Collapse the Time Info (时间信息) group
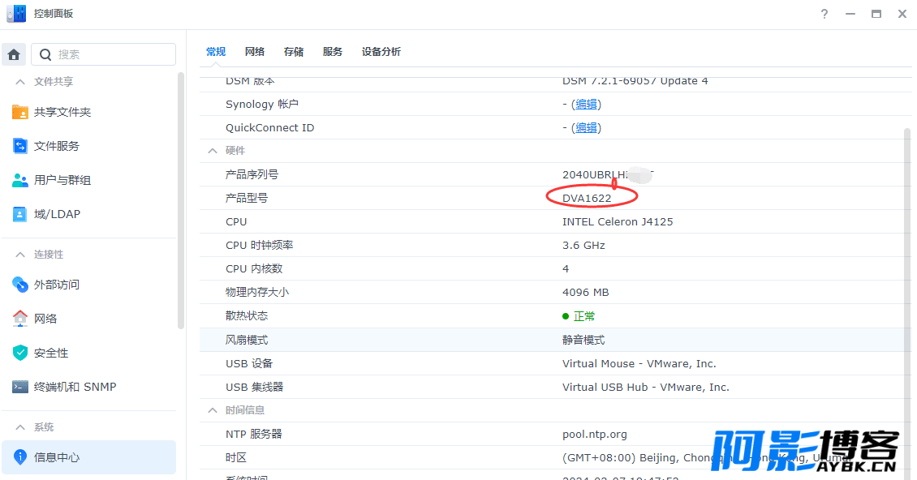The image size is (917, 480). point(213,410)
